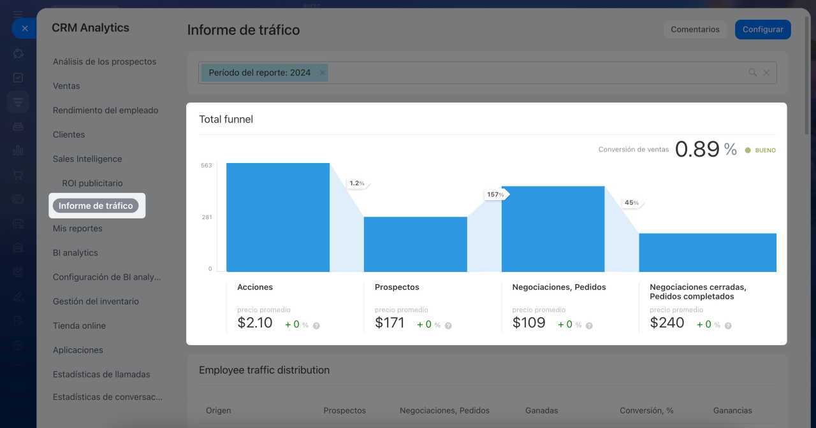Image resolution: width=816 pixels, height=428 pixels.
Task: Select Informe de tráfico menu item
Action: pos(96,206)
